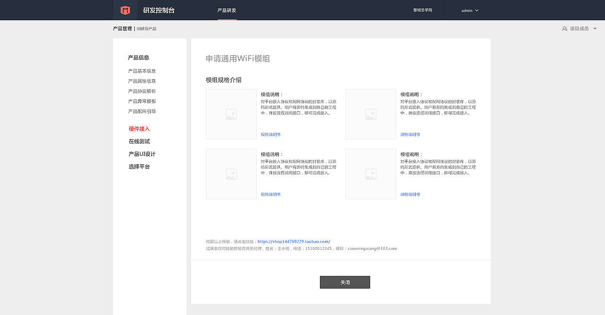Click the top-left module image placeholder icon

point(231,114)
